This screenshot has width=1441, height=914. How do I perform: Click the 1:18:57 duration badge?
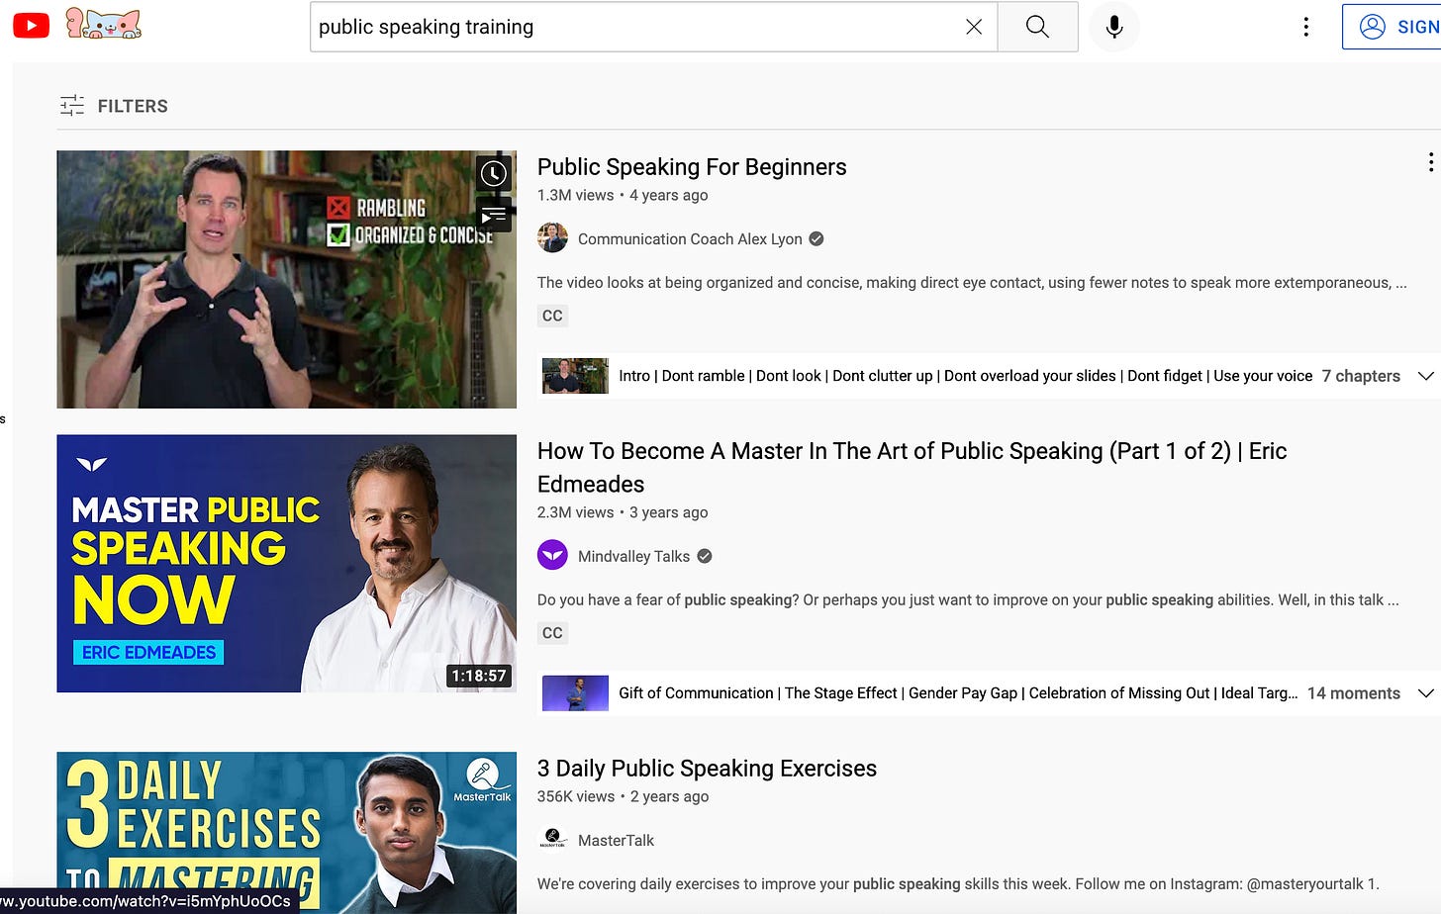point(479,676)
